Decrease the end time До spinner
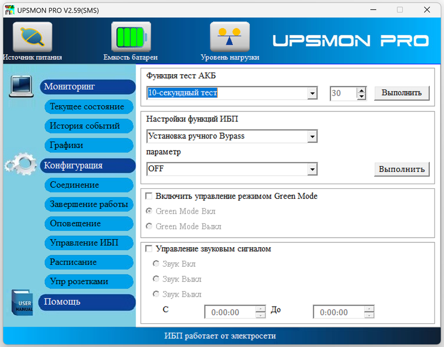Screen dimensions: 444x347 tap(369, 315)
